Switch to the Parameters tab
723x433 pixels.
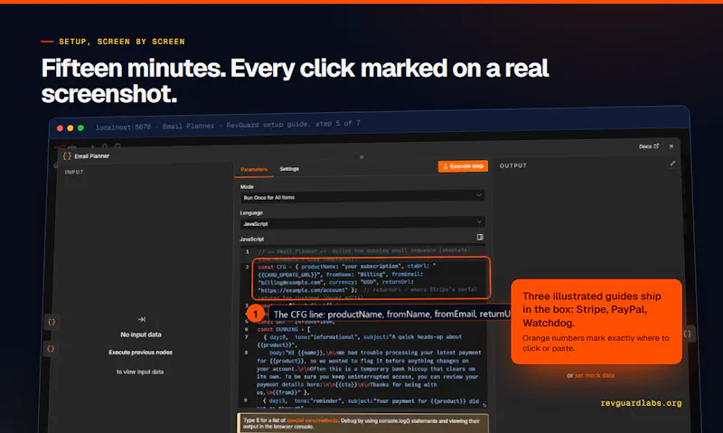[x=254, y=169]
